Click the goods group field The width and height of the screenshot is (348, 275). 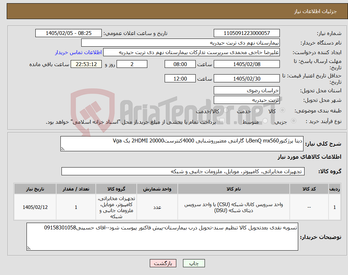tap(183, 171)
